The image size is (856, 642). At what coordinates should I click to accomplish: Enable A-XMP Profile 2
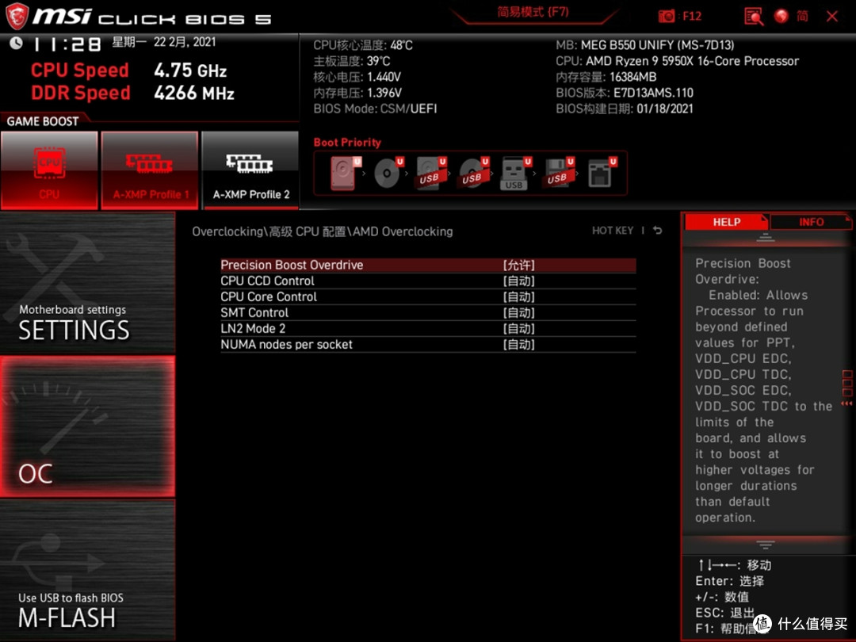250,170
